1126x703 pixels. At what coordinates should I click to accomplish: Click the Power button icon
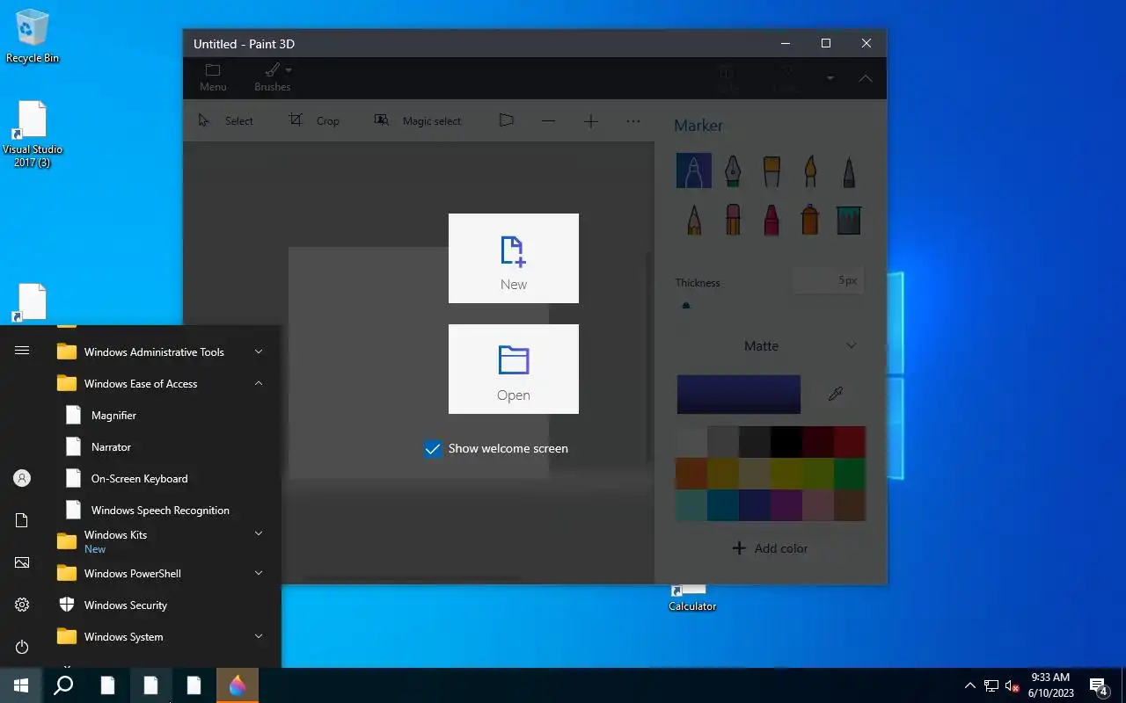click(x=22, y=647)
